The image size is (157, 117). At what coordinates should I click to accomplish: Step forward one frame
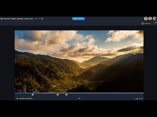81,98
